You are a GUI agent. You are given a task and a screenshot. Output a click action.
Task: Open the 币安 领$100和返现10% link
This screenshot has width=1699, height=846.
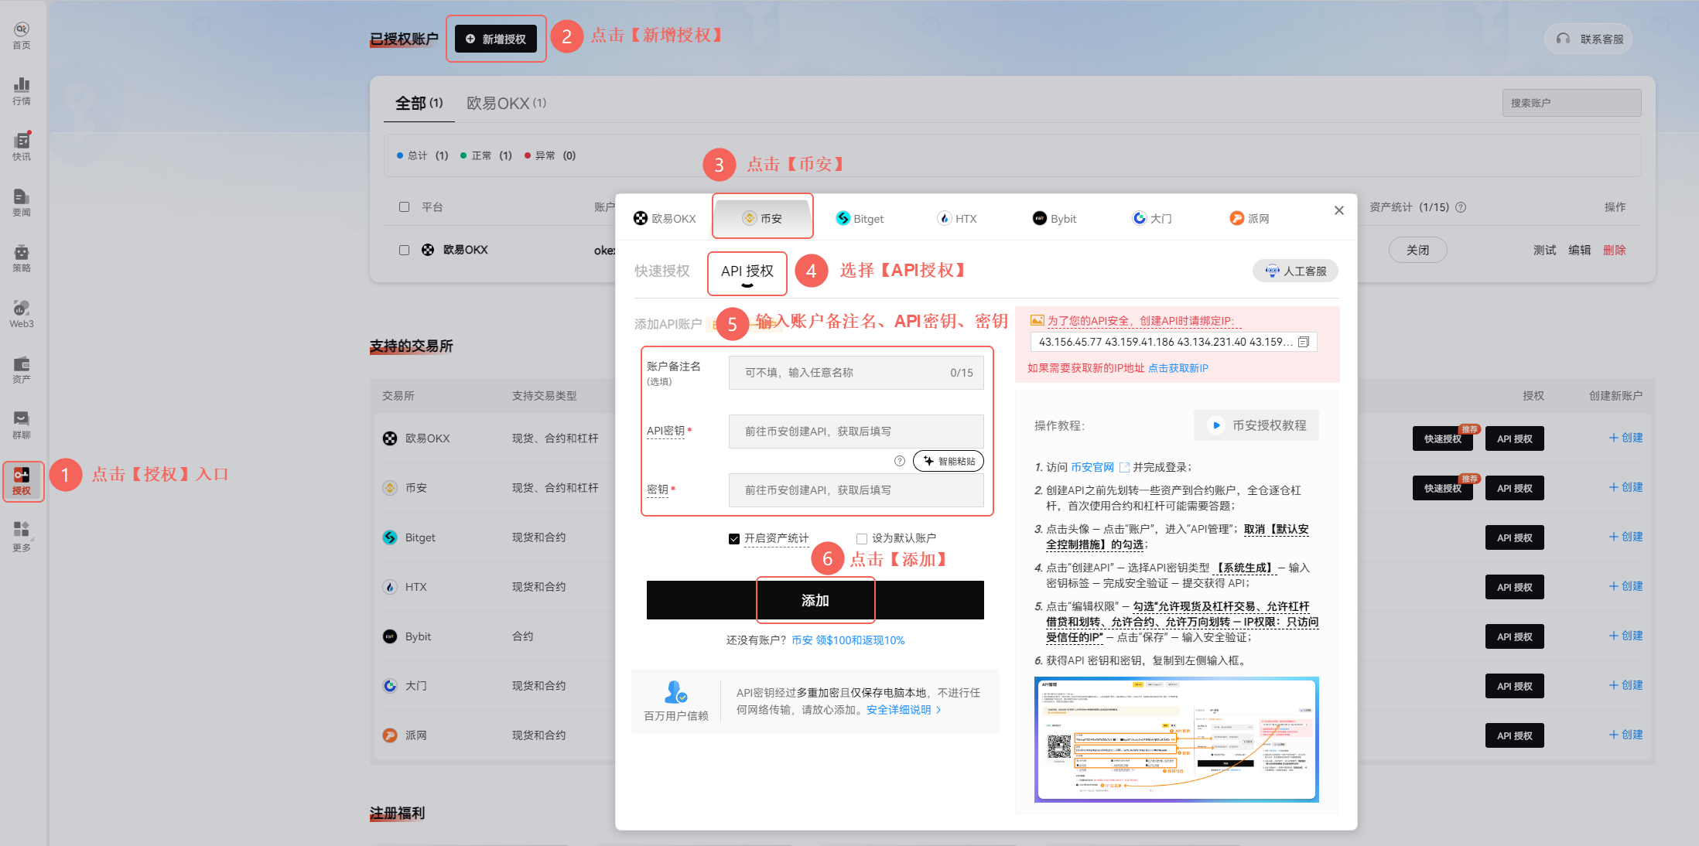coord(848,640)
